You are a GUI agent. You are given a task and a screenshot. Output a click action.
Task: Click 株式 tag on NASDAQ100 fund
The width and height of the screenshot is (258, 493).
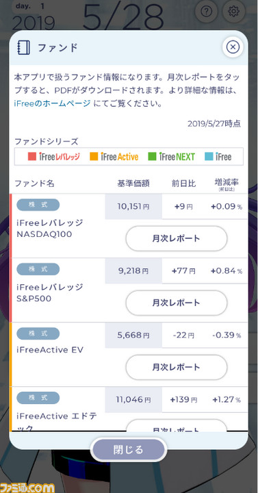pyautogui.click(x=38, y=205)
